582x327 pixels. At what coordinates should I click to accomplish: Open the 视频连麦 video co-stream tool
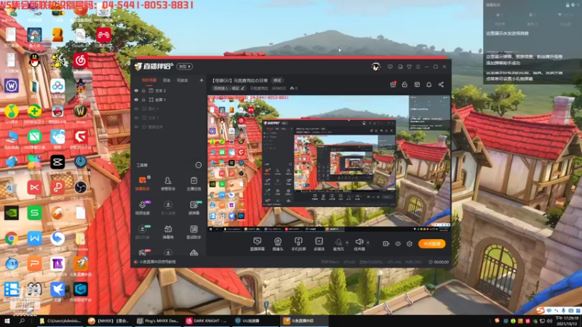[143, 207]
